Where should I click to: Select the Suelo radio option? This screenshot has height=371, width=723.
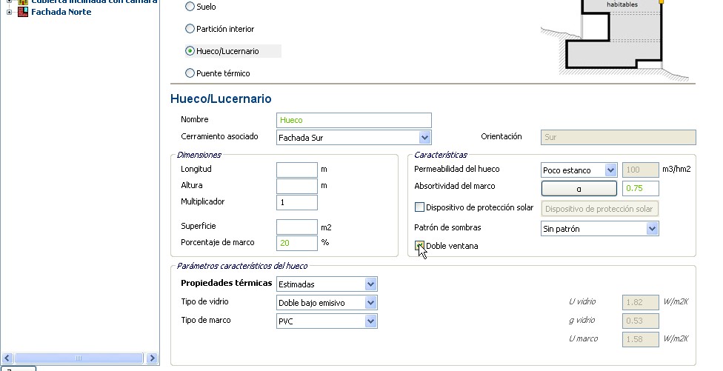pyautogui.click(x=190, y=7)
